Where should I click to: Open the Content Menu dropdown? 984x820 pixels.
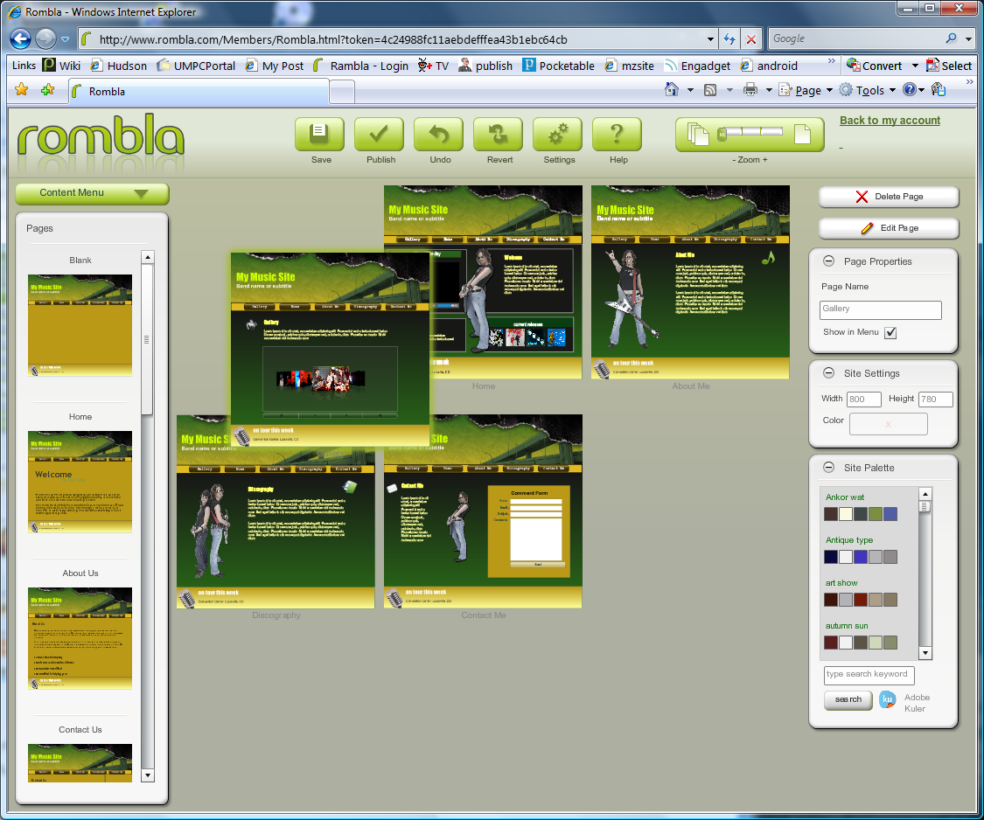click(91, 193)
